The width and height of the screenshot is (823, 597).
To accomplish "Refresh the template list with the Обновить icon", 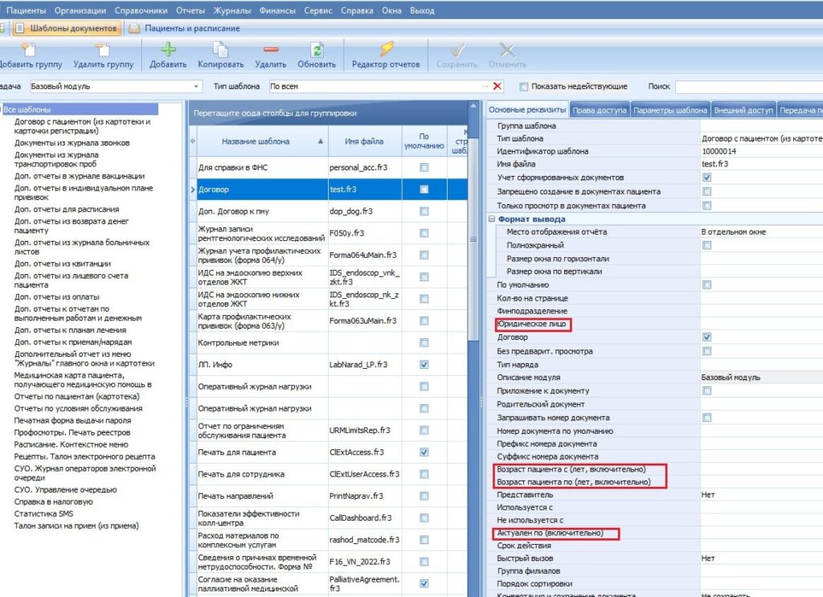I will (317, 49).
